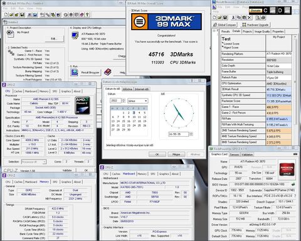301x241 pixels.
Task: Click the time field spinner next to 16:55:35
Action: click(191, 134)
